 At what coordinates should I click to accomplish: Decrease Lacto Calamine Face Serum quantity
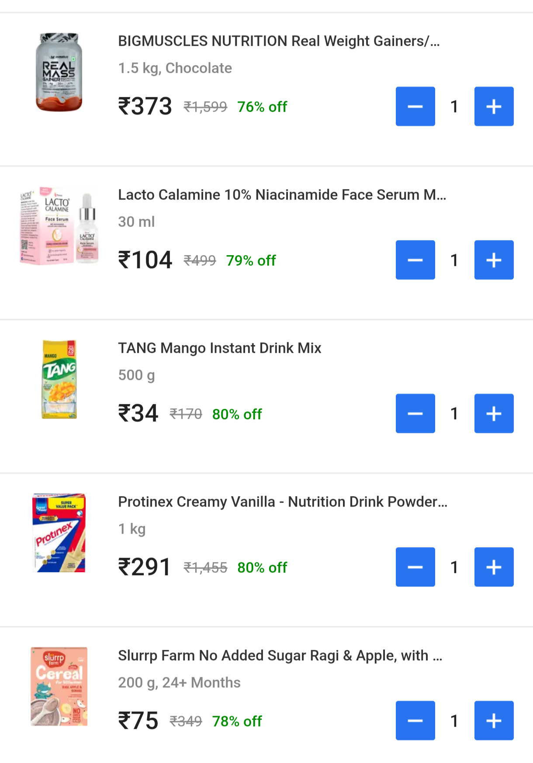pos(415,260)
